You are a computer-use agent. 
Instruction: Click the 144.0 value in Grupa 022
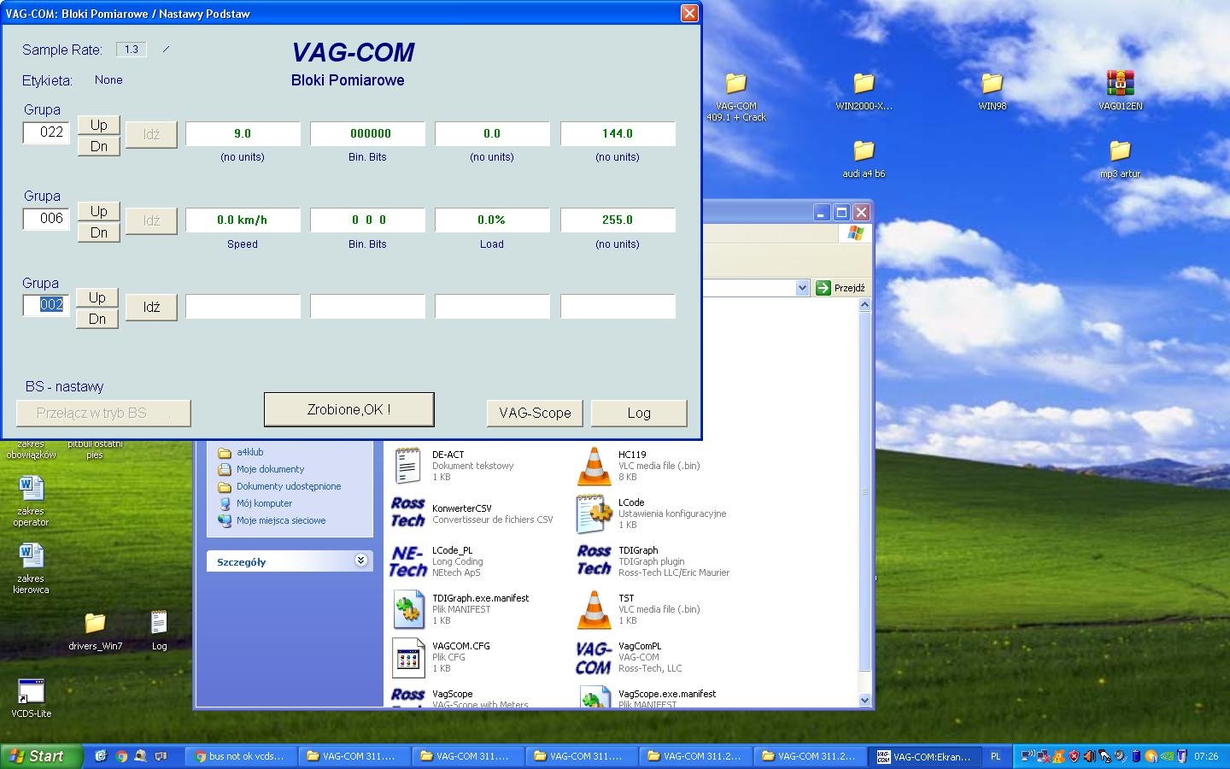coord(618,133)
